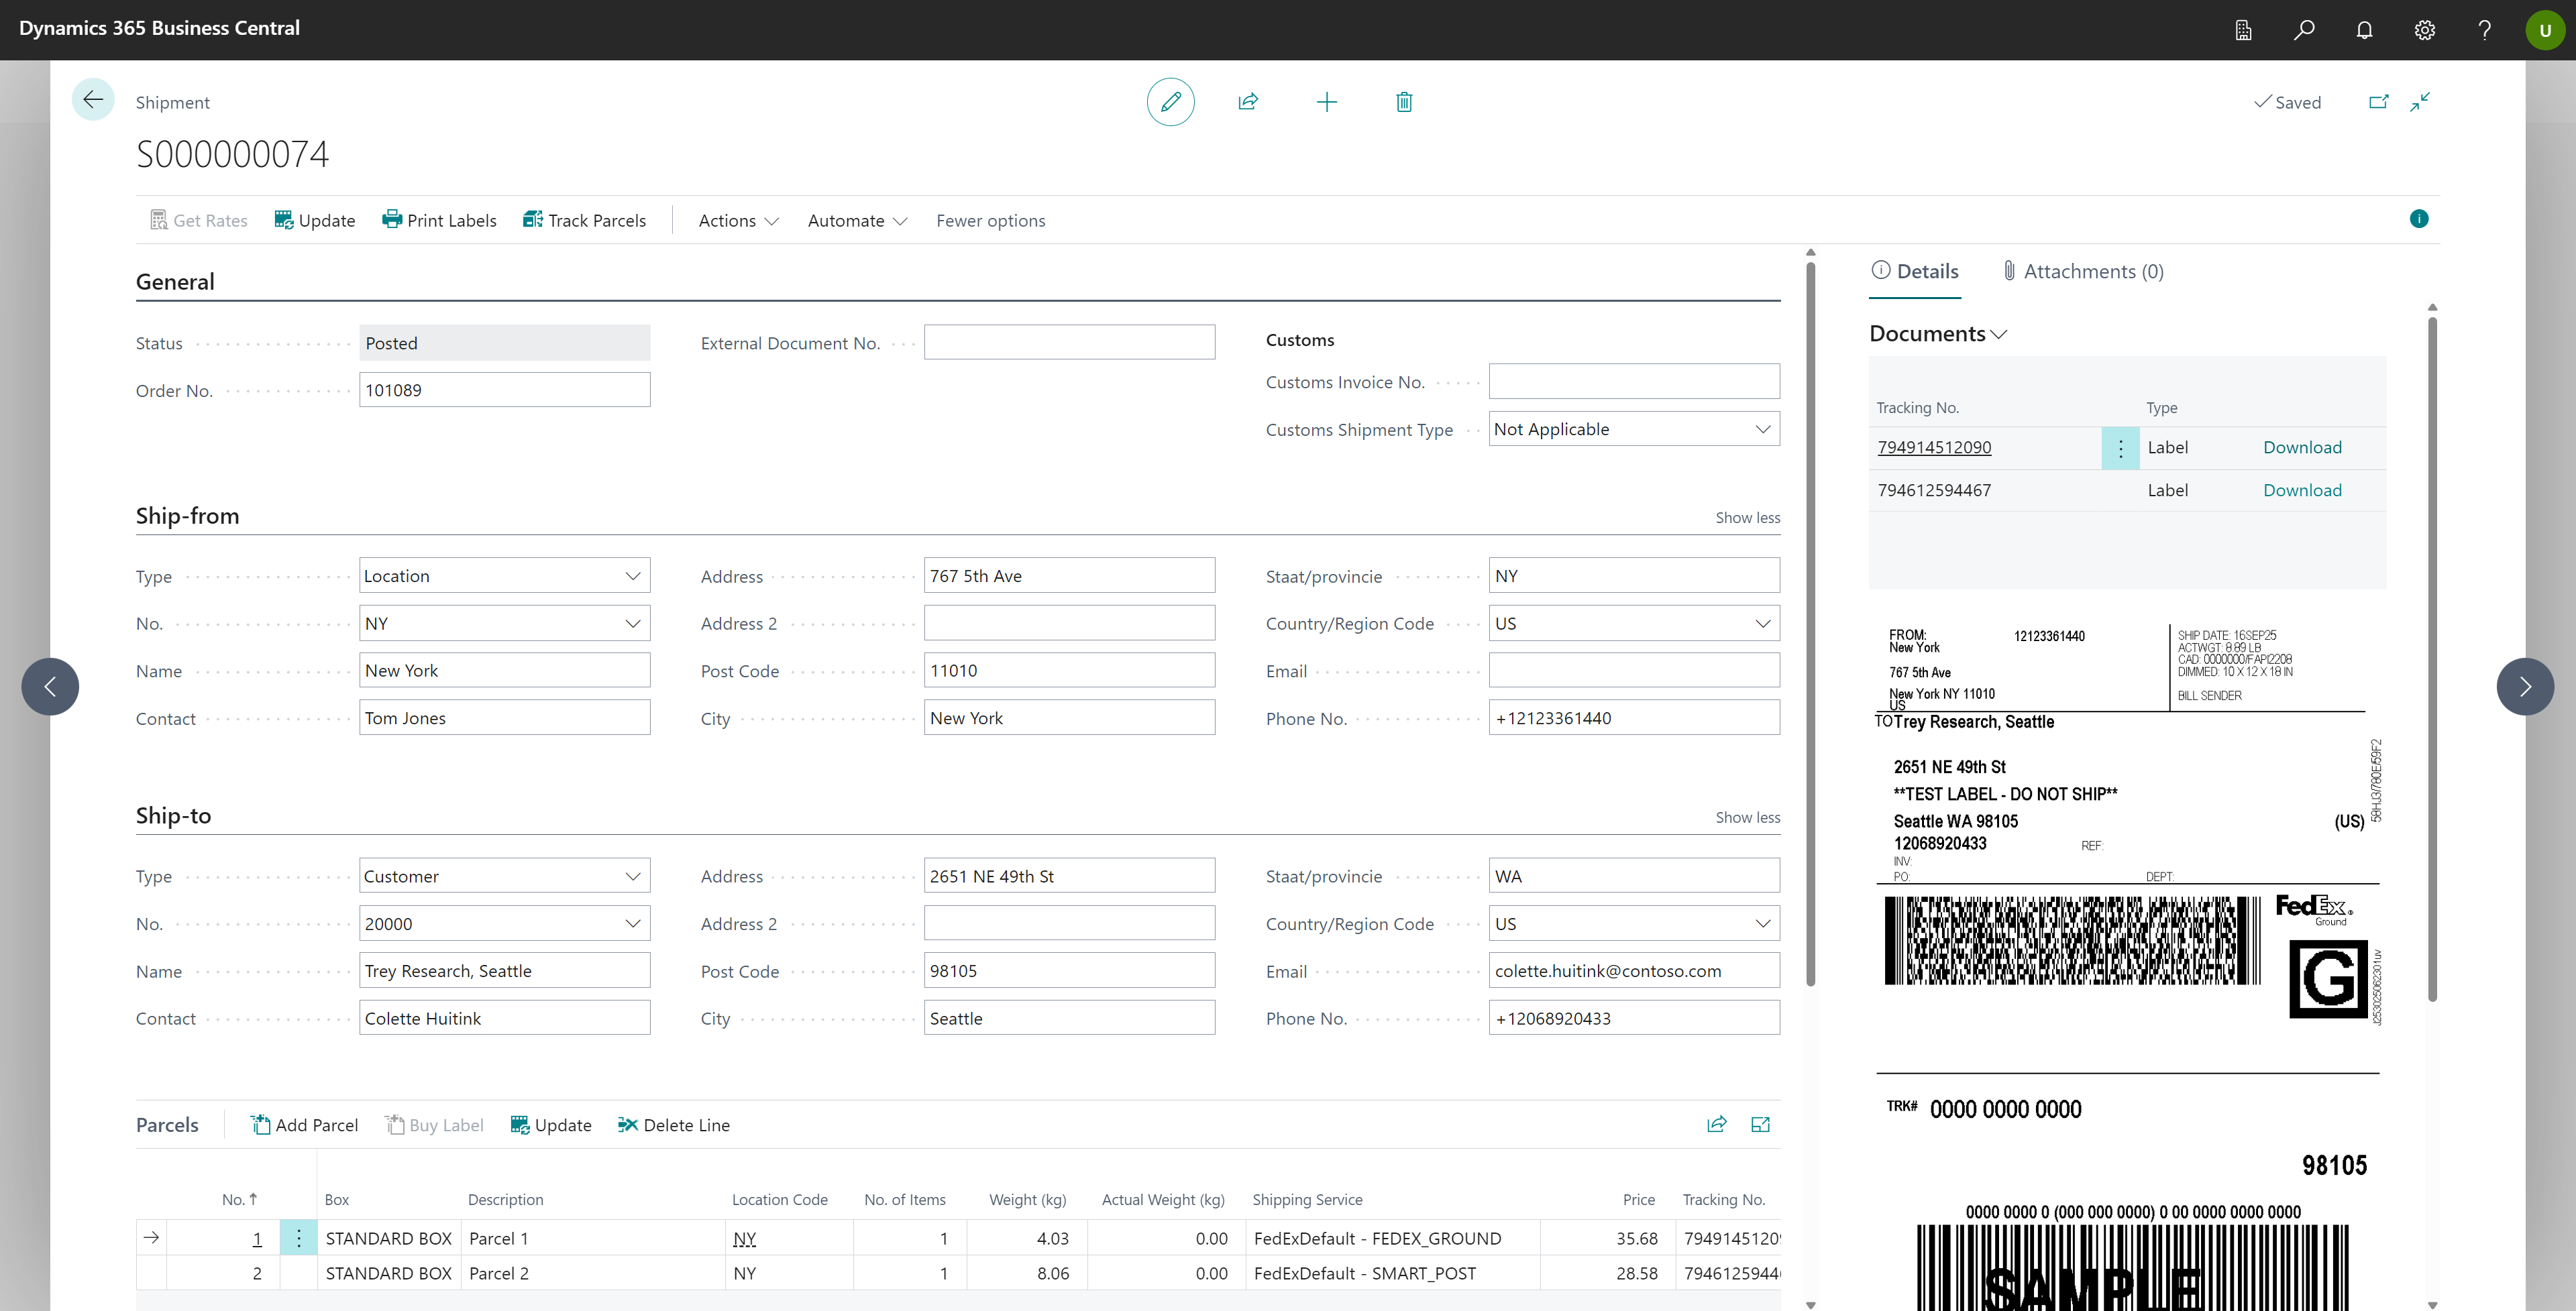Screen dimensions: 2576x1311
Task: Open the Actions menu
Action: click(x=738, y=220)
